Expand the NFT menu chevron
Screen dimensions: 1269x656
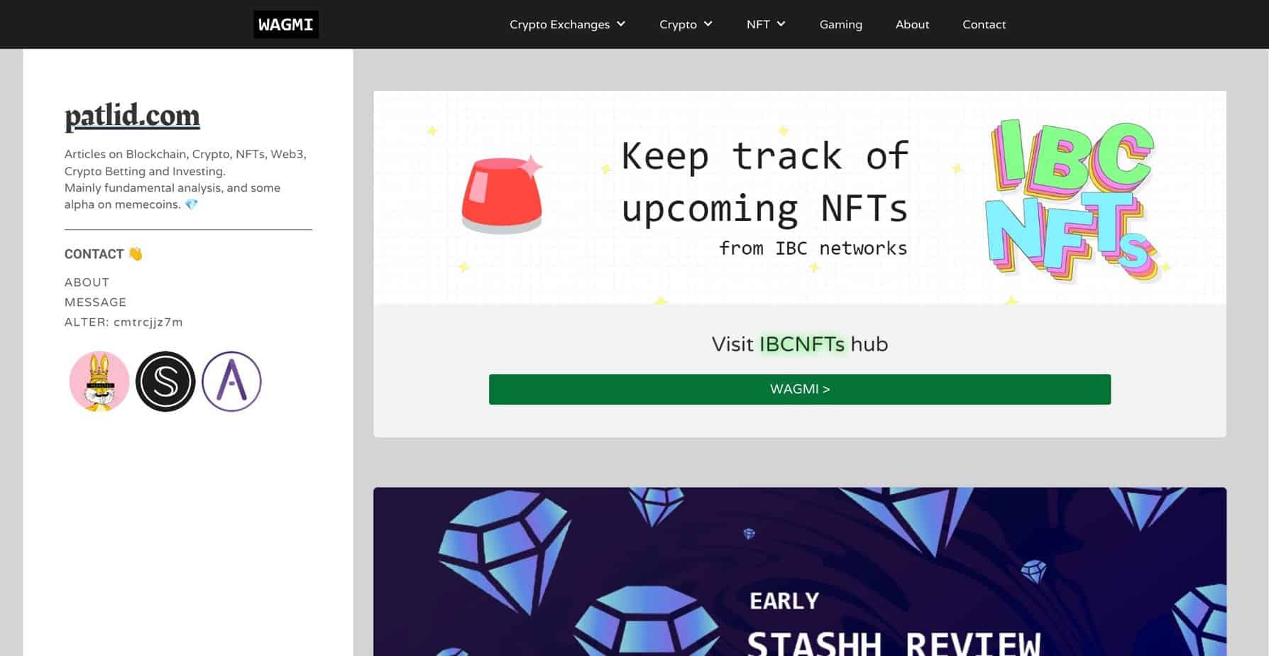(x=781, y=24)
